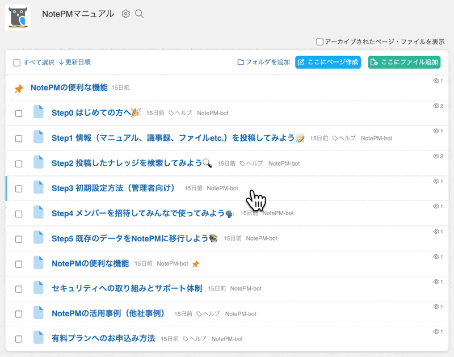
Task: Click the NotePM owl logo
Action: click(x=18, y=18)
